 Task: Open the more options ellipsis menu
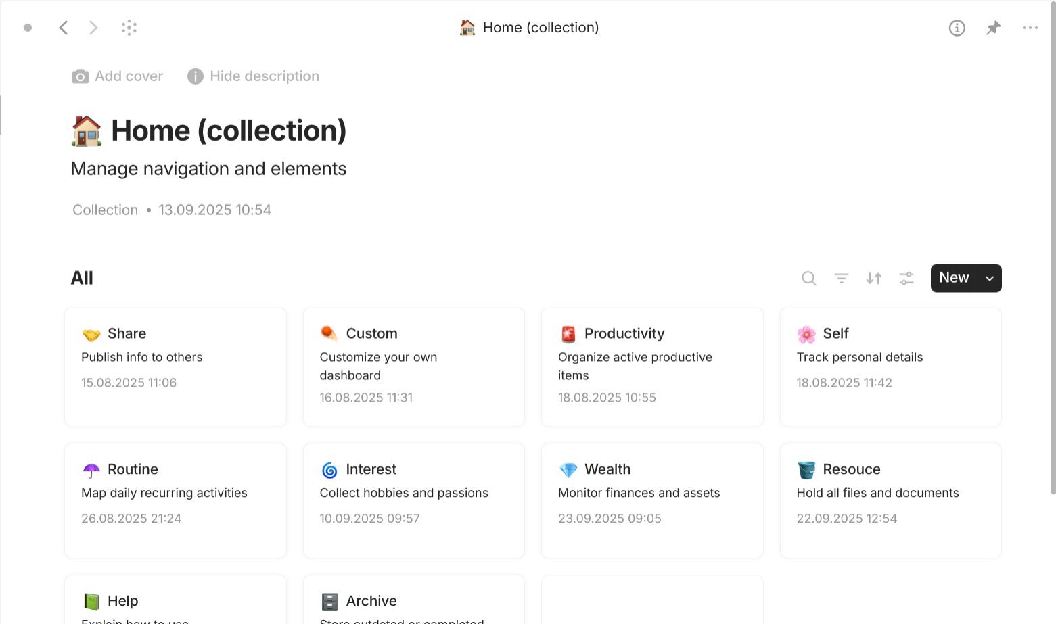pos(1030,27)
